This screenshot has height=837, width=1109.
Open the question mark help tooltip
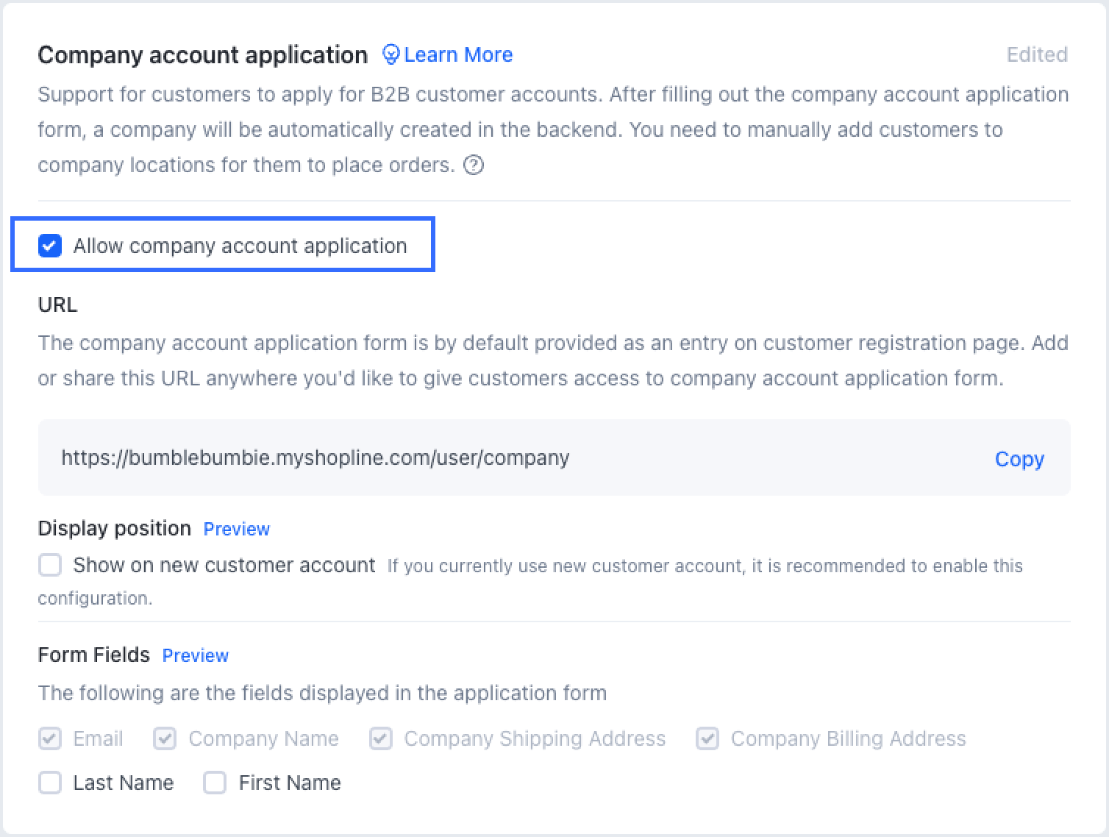click(474, 165)
